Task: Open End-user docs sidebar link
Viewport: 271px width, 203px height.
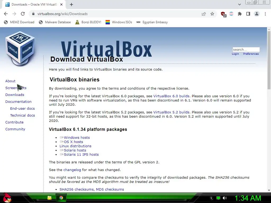Action: point(22,109)
